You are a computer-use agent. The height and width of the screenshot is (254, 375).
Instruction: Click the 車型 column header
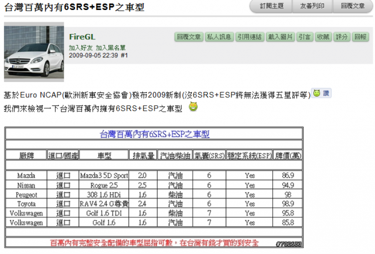[x=104, y=156]
